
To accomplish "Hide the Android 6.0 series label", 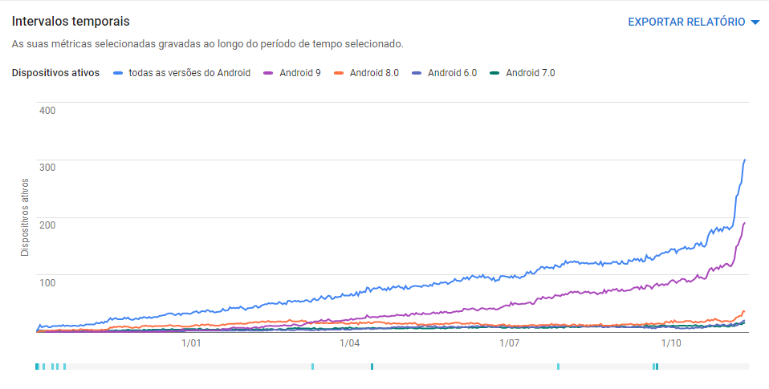I will pyautogui.click(x=452, y=73).
